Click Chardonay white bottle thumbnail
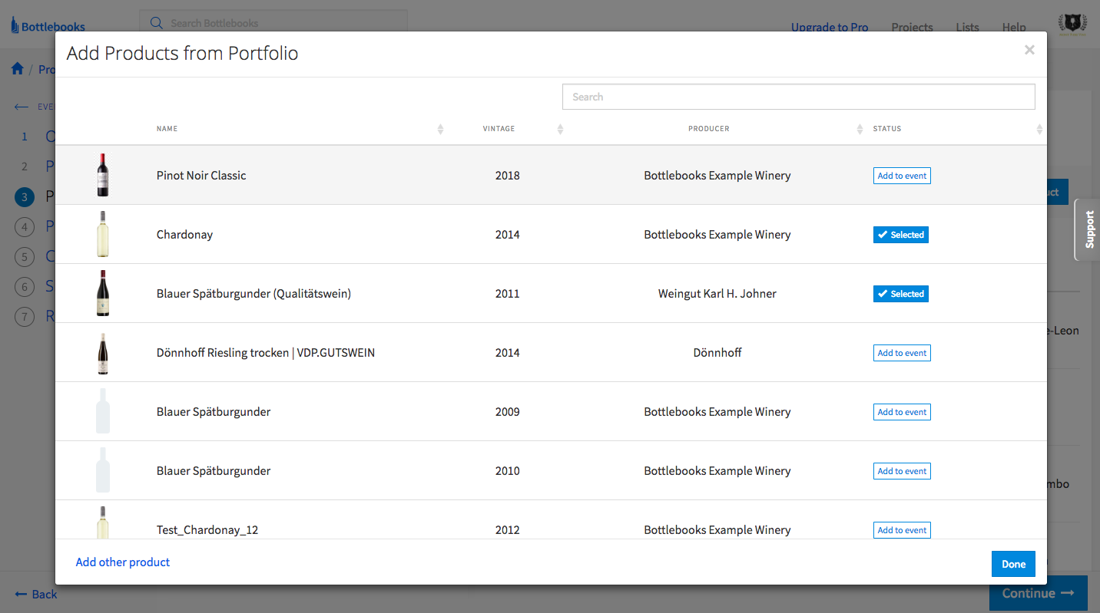 tap(103, 234)
